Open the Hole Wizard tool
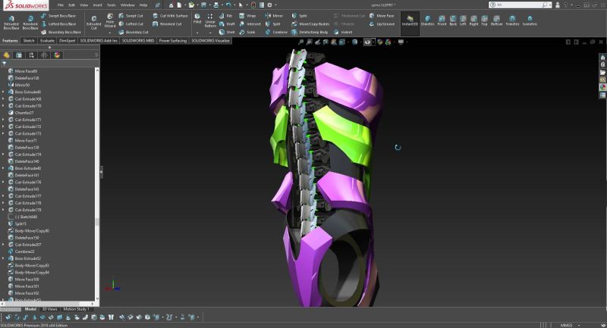Image resolution: width=607 pixels, height=328 pixels. click(x=110, y=20)
